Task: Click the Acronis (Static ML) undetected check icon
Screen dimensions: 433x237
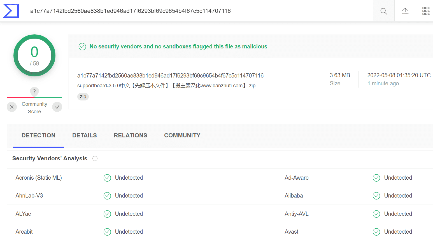Action: tap(107, 178)
